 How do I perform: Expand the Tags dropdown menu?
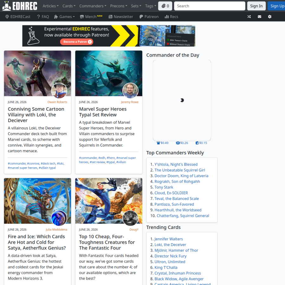pyautogui.click(x=150, y=6)
